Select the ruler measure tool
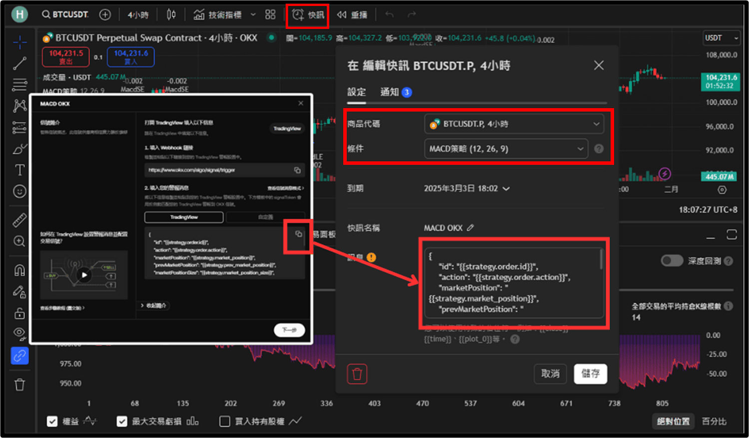Image resolution: width=749 pixels, height=438 pixels. click(x=19, y=219)
